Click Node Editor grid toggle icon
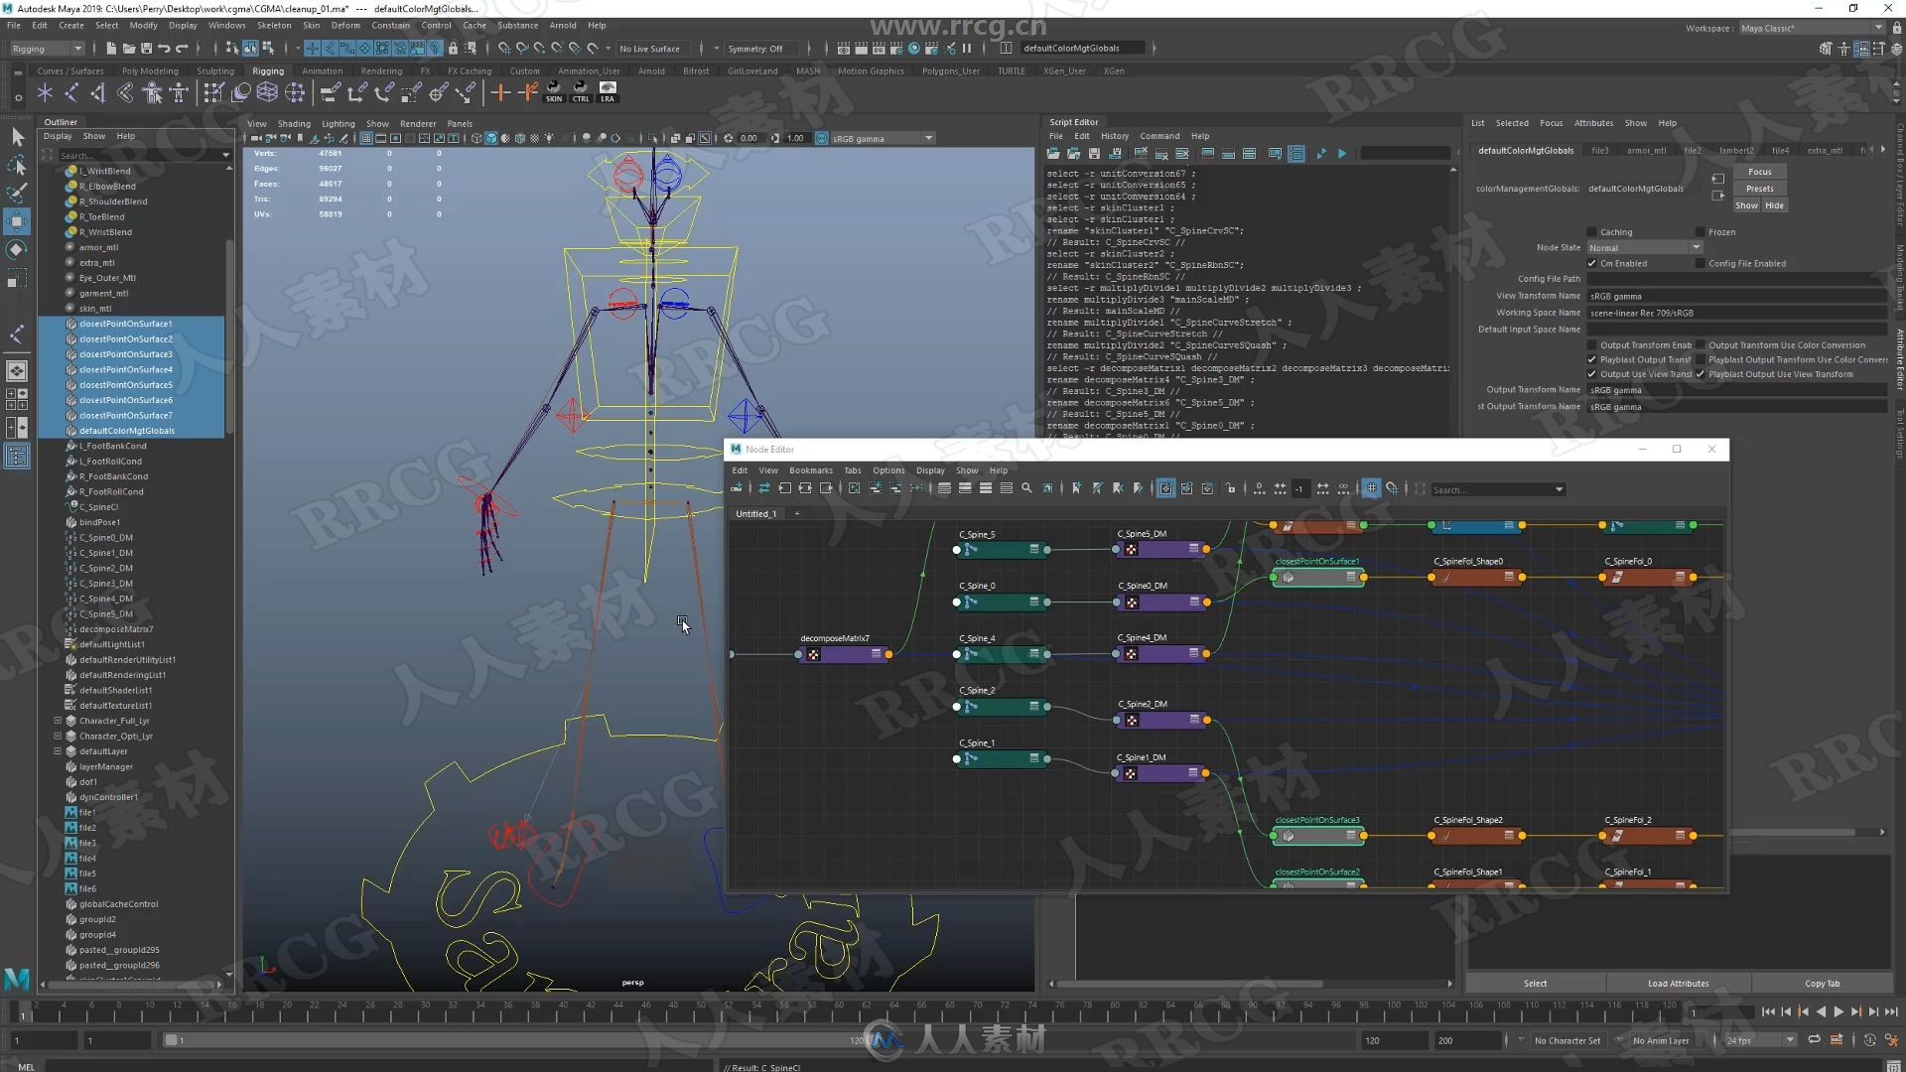The image size is (1906, 1072). click(x=1371, y=488)
